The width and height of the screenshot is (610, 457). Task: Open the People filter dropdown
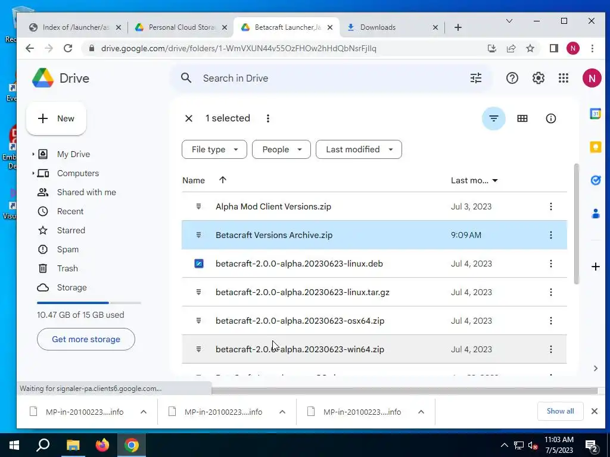pyautogui.click(x=281, y=149)
